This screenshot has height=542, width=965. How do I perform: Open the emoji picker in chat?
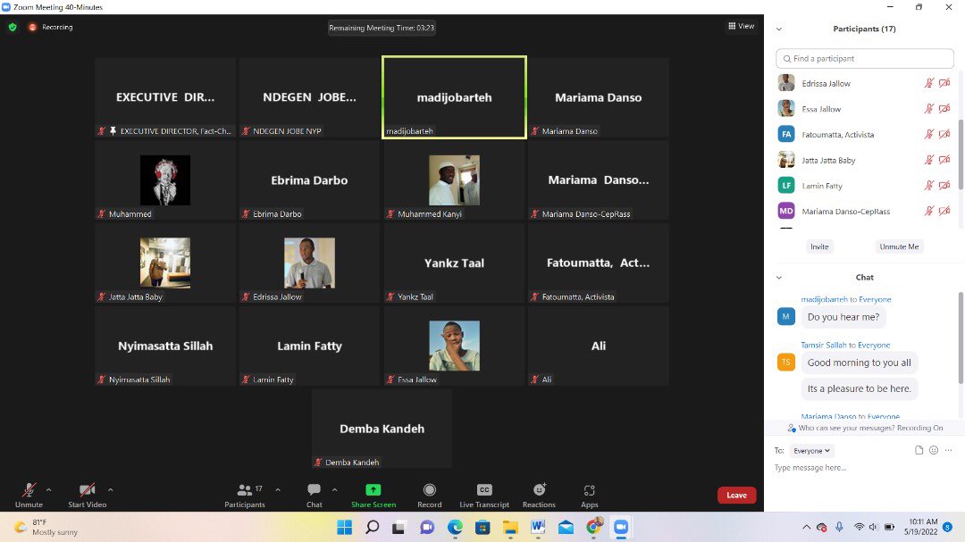coord(934,450)
